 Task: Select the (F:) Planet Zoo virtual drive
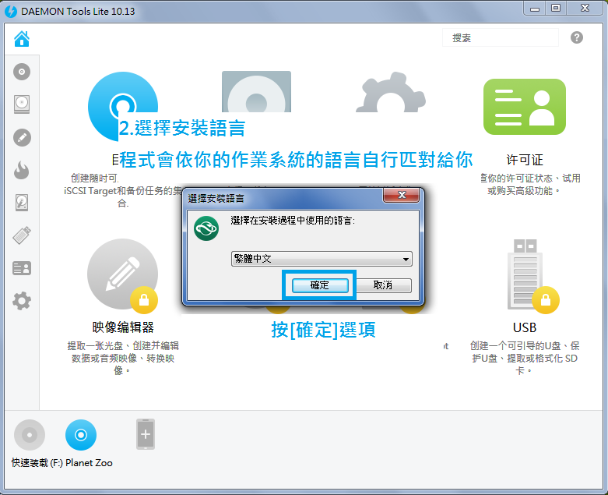point(81,435)
